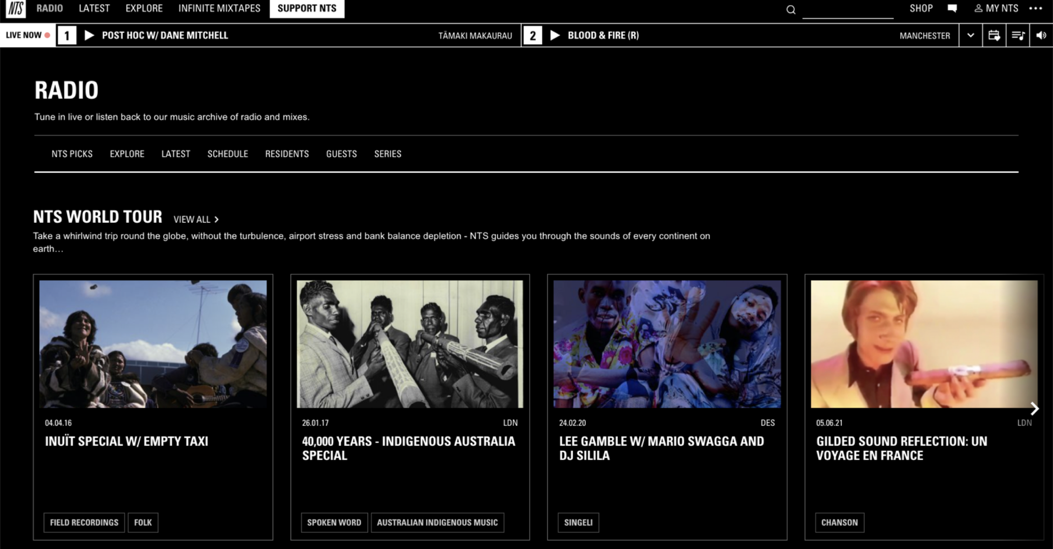Play channel 2 Blood & Fire
Viewport: 1053px width, 549px height.
click(555, 35)
